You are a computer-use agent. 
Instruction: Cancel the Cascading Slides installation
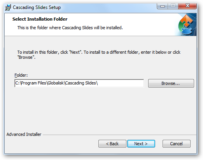coord(177,144)
